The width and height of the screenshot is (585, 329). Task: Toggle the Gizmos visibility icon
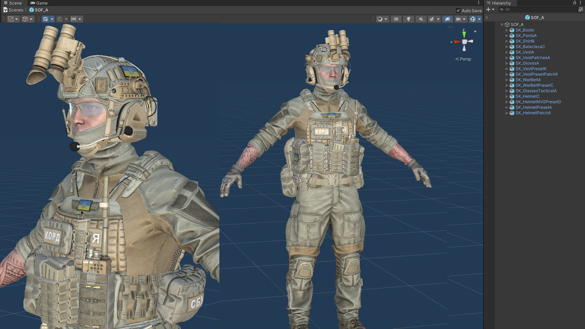click(472, 19)
